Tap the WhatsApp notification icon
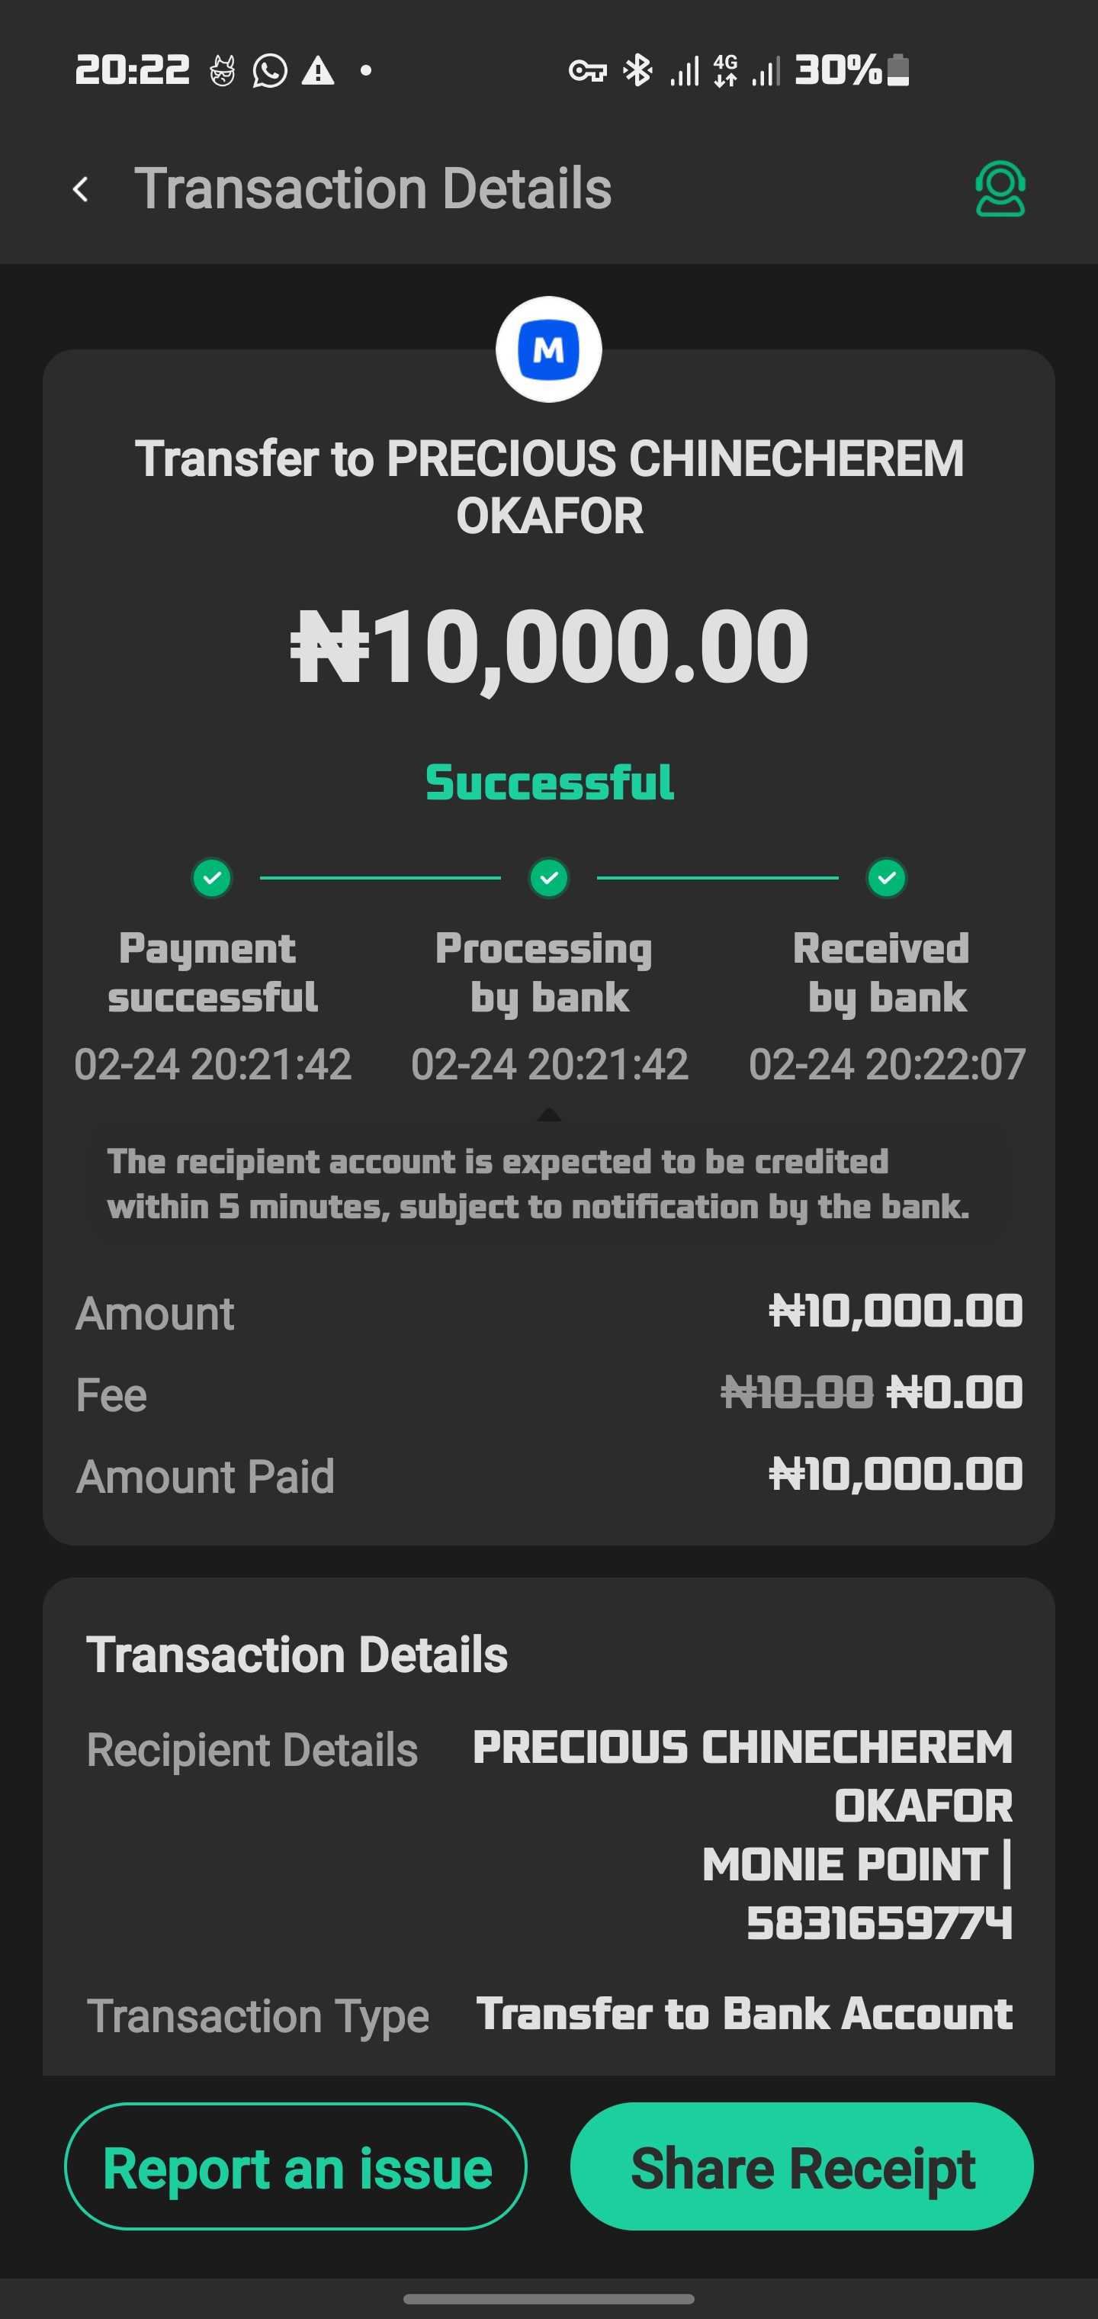1098x2319 pixels. (270, 70)
